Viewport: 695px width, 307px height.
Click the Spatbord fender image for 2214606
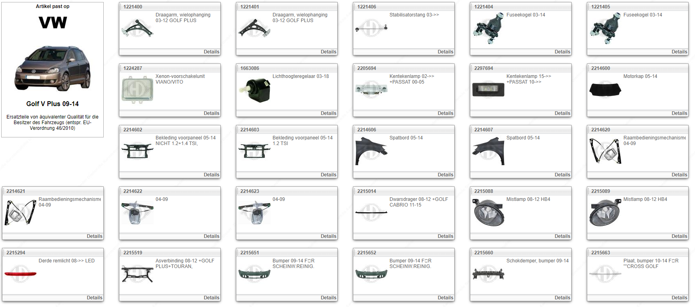(371, 151)
